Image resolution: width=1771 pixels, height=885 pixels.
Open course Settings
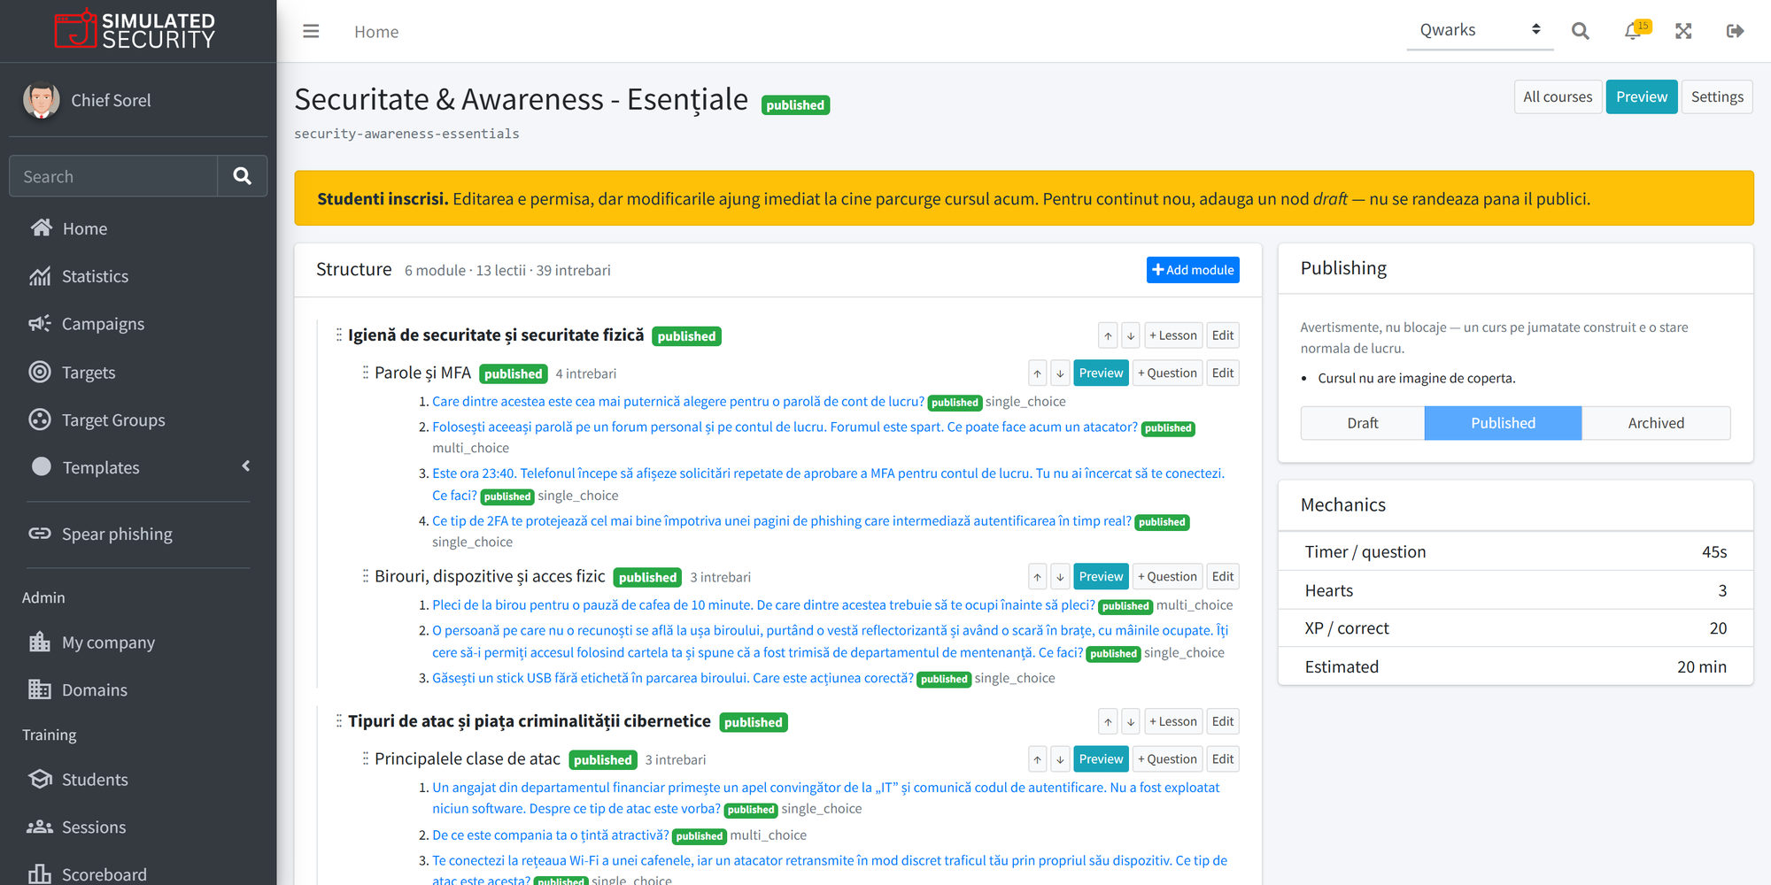coord(1716,96)
